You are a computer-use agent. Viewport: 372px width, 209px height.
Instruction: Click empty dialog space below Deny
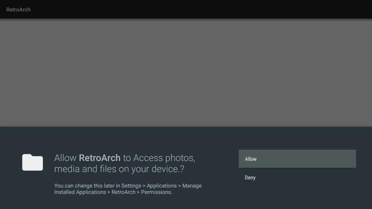(297, 196)
